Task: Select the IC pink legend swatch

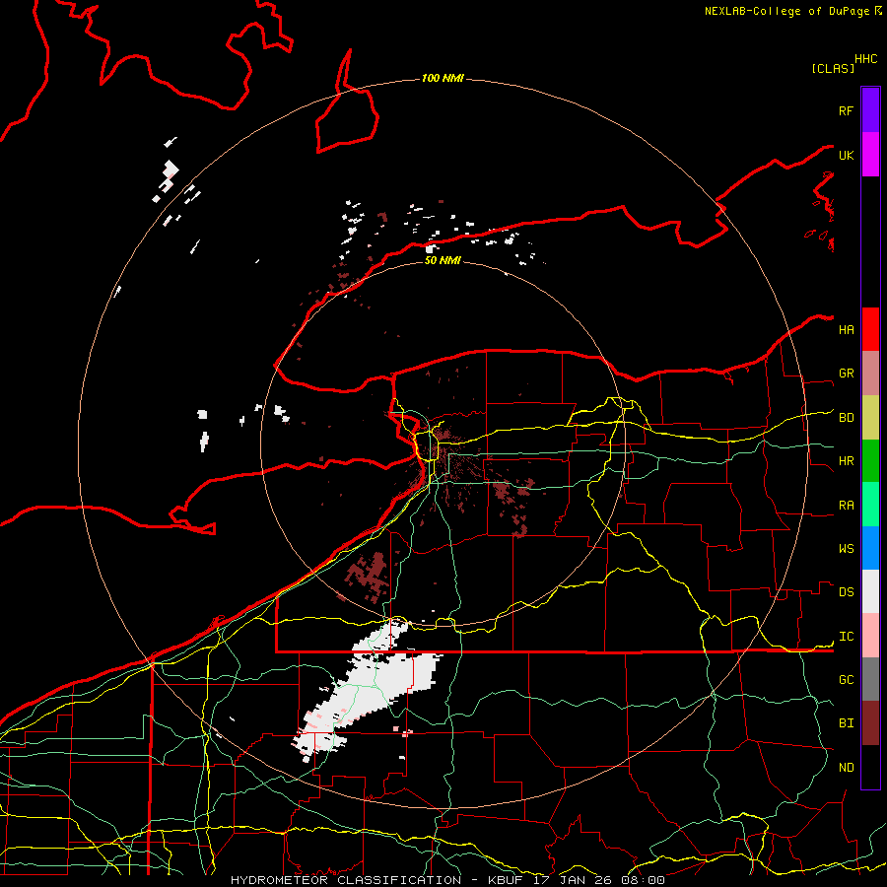Action: tap(870, 636)
